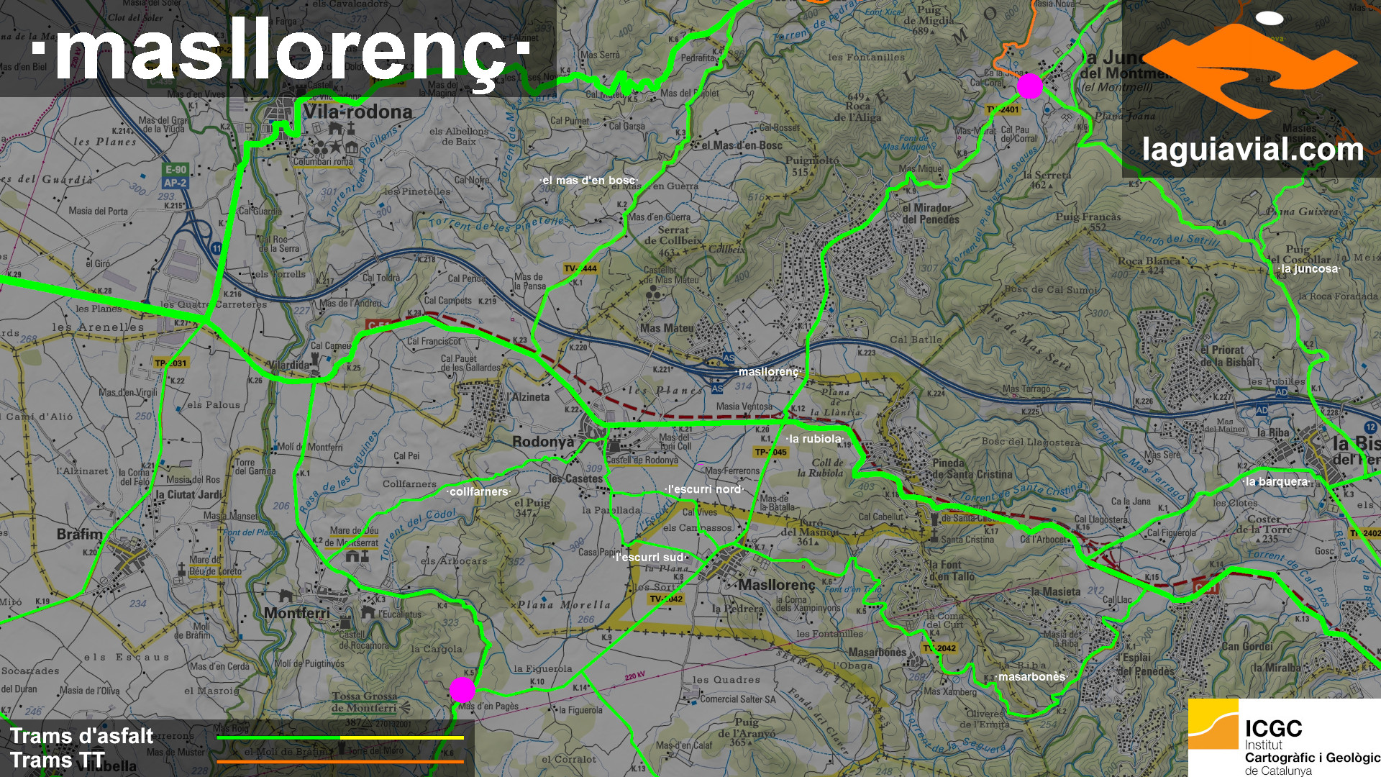The width and height of the screenshot is (1381, 777).
Task: Click the white '·la barquera·' label
Action: point(1277,482)
